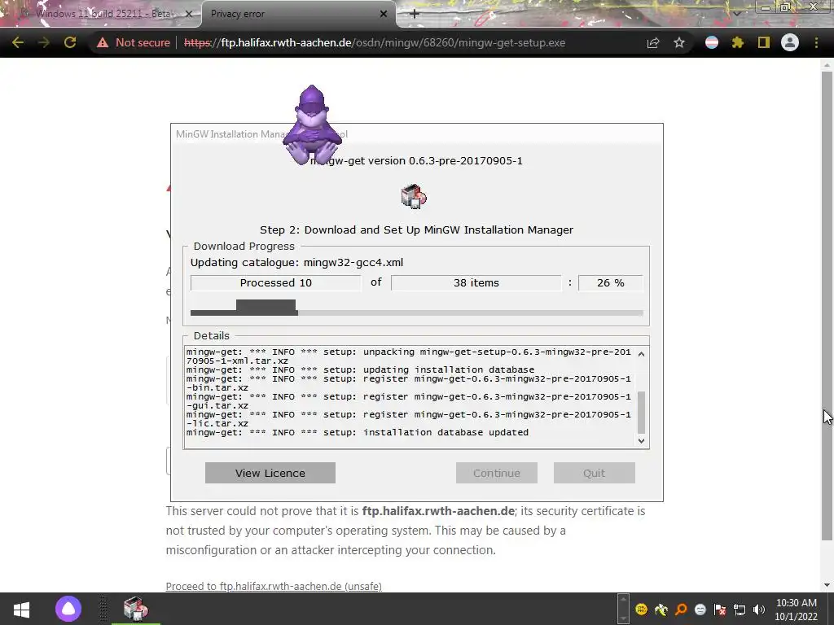Share this page via share icon
834x625 pixels.
(x=653, y=42)
